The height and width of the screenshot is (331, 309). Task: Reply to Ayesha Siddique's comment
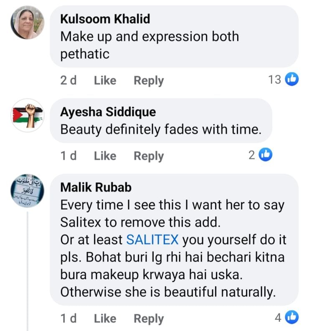(x=149, y=156)
